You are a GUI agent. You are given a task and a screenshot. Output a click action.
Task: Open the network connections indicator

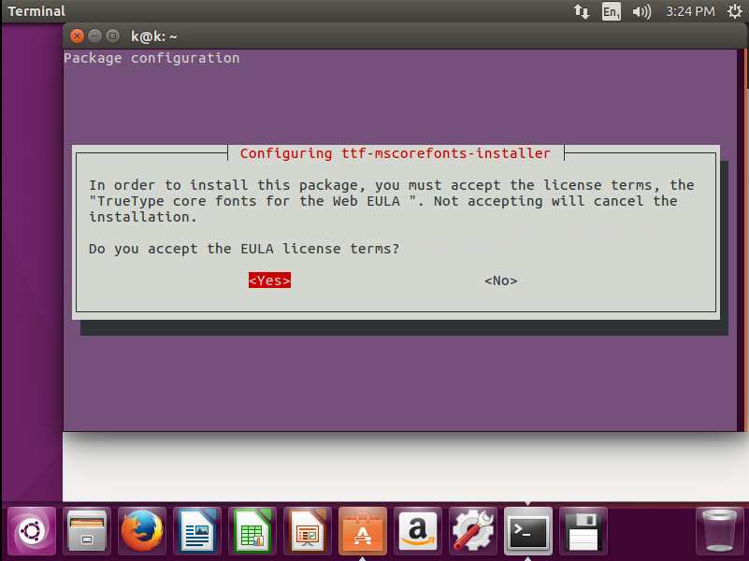tap(582, 11)
